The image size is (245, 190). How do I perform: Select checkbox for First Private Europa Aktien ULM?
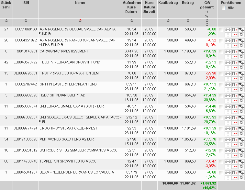[221, 74]
